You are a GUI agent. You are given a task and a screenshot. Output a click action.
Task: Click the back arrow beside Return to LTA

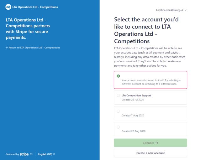pos(7,48)
